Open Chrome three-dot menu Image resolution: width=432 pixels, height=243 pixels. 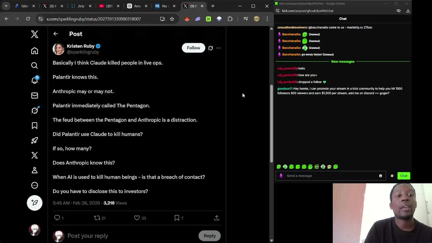click(x=267, y=19)
